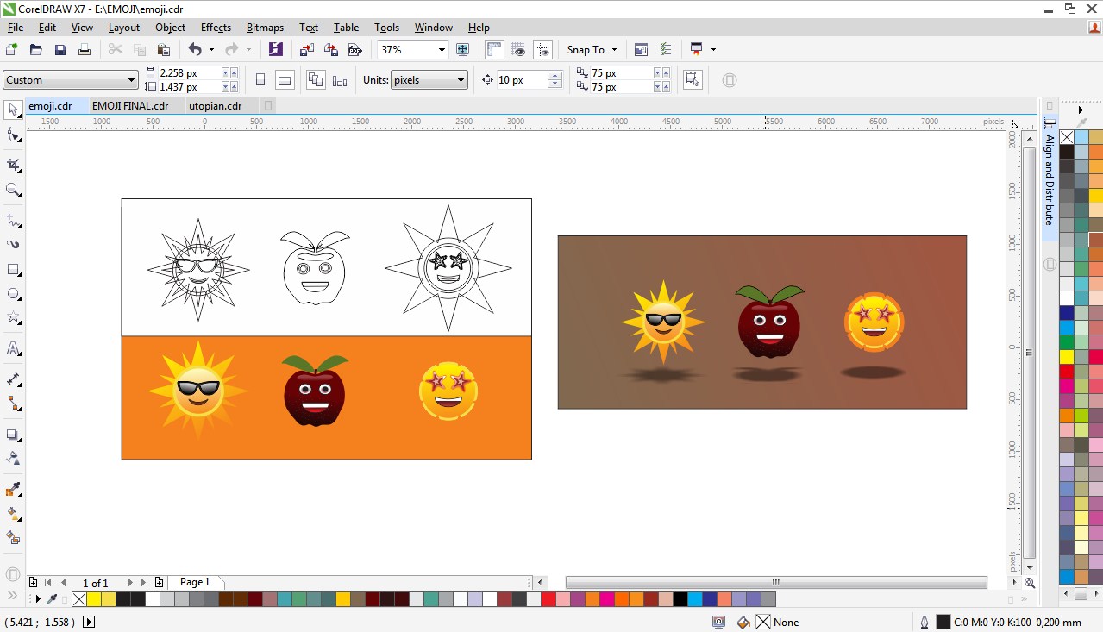This screenshot has width=1103, height=632.
Task: Open a file with the folder icon
Action: [x=36, y=50]
